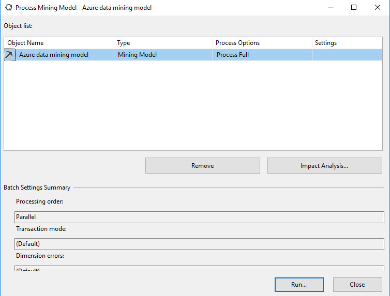The width and height of the screenshot is (390, 296).
Task: Close the Process Mining Model dialog
Action: 357,285
